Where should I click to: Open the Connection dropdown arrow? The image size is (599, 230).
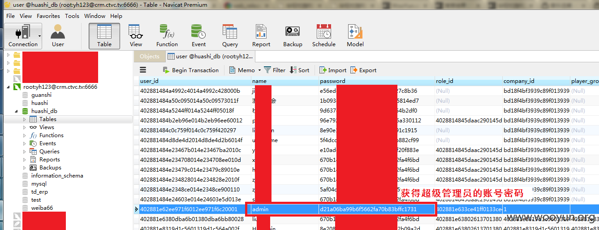coord(39,36)
